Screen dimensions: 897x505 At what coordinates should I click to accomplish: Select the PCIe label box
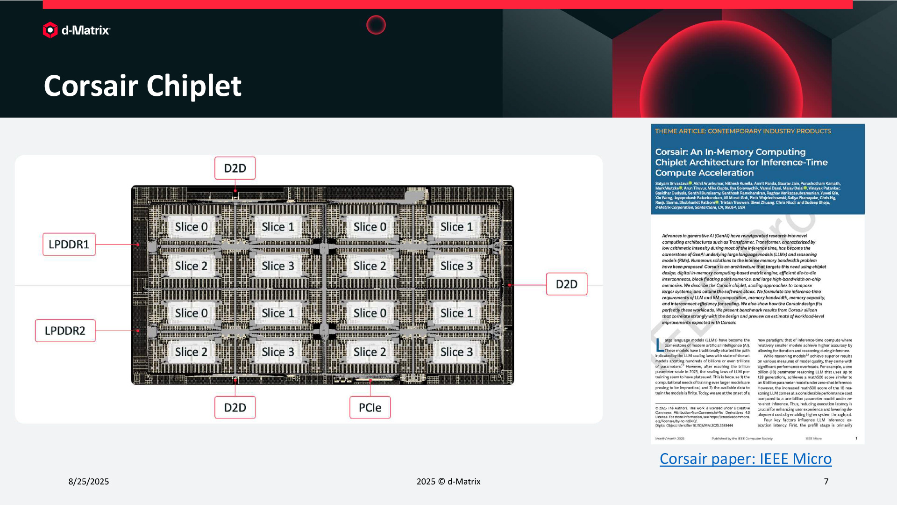click(x=370, y=408)
